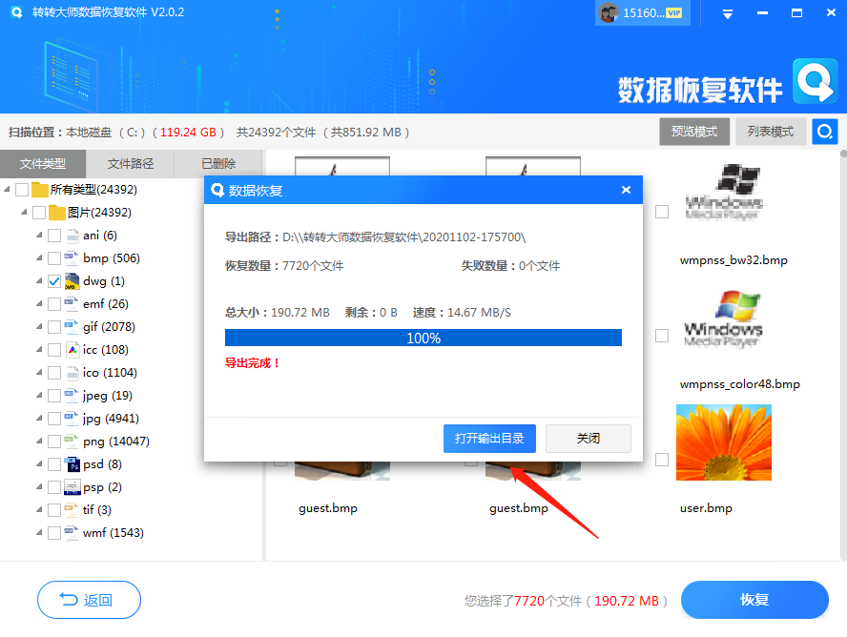Collapse the 图片(24392) tree node
This screenshot has height=637, width=847.
tap(23, 212)
